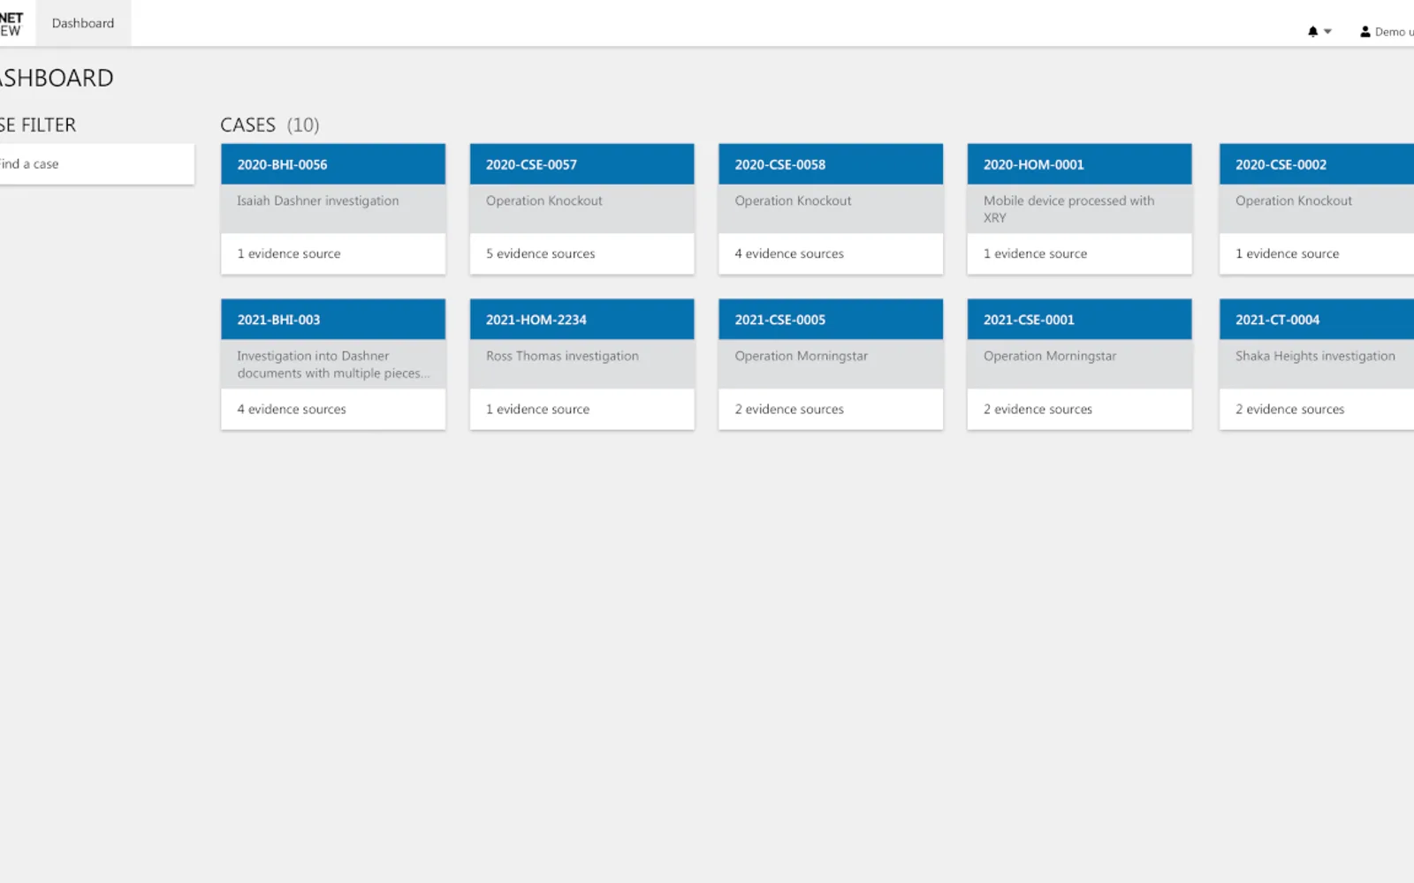The image size is (1414, 883).
Task: Click the application logo in top corner
Action: (x=11, y=24)
